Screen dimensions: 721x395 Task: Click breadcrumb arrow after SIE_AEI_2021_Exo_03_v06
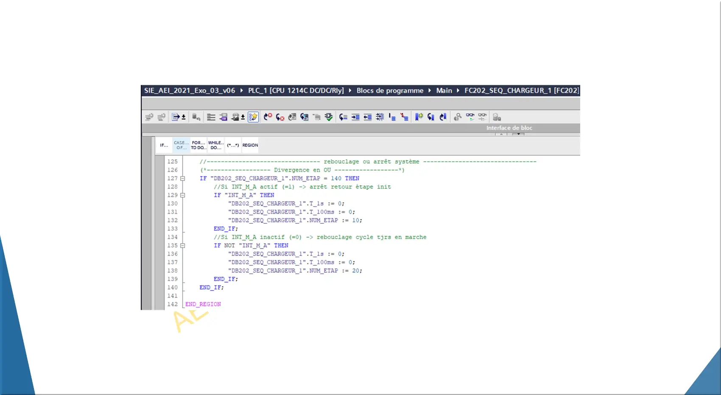coord(242,90)
